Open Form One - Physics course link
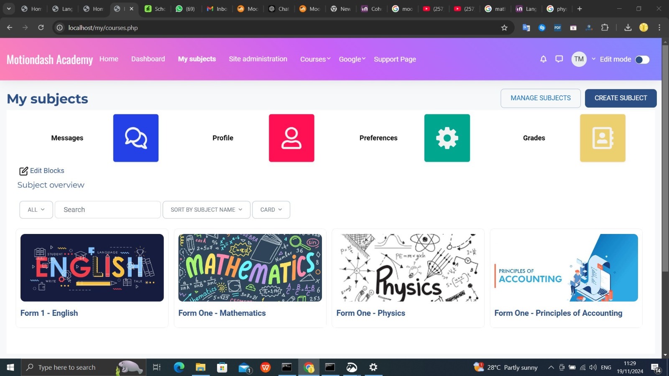 [370, 312]
